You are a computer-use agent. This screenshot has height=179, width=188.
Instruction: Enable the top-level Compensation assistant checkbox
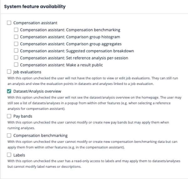(x=9, y=23)
